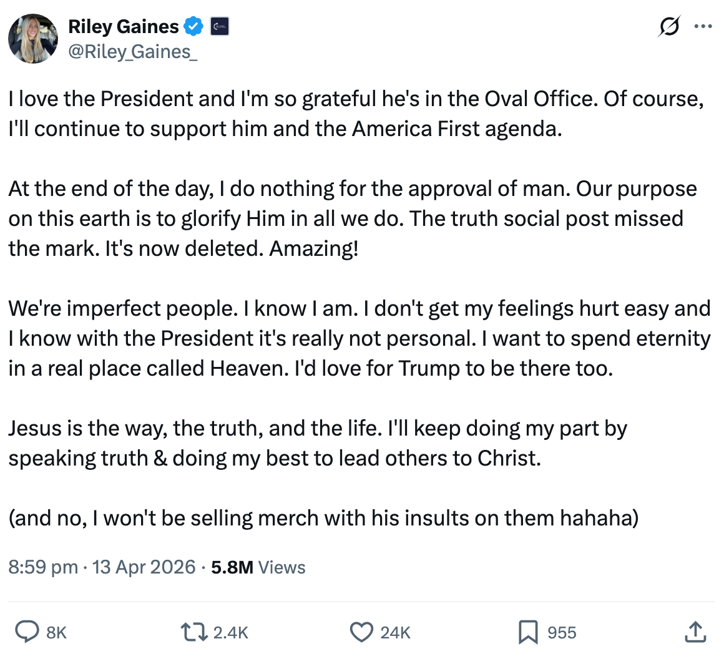Screen dimensions: 724x659
Task: Click the 8K replies count
Action: click(x=56, y=633)
